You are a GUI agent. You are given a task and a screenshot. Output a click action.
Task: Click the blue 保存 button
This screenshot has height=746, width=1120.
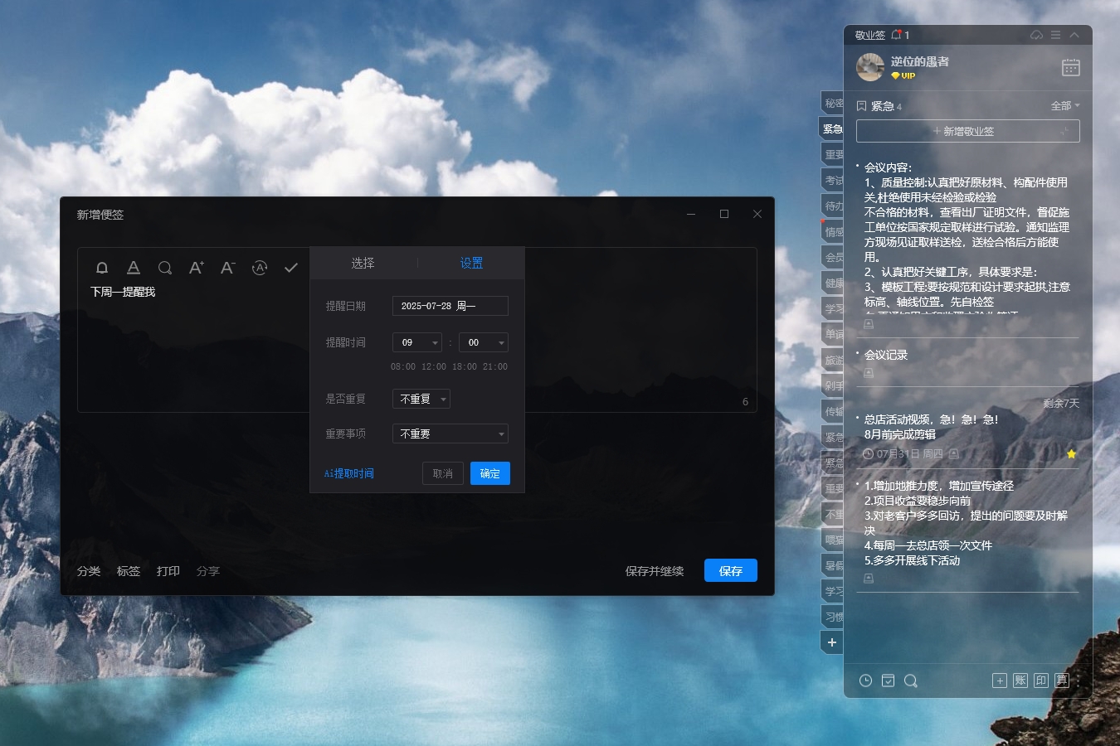point(731,570)
